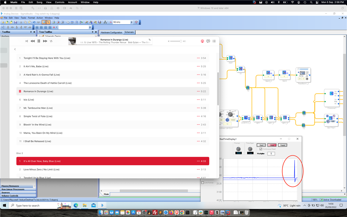347x217 pixels.
Task: Click the hierarchy tree icon in the SigmaStudio toolbar
Action: [x=105, y=22]
